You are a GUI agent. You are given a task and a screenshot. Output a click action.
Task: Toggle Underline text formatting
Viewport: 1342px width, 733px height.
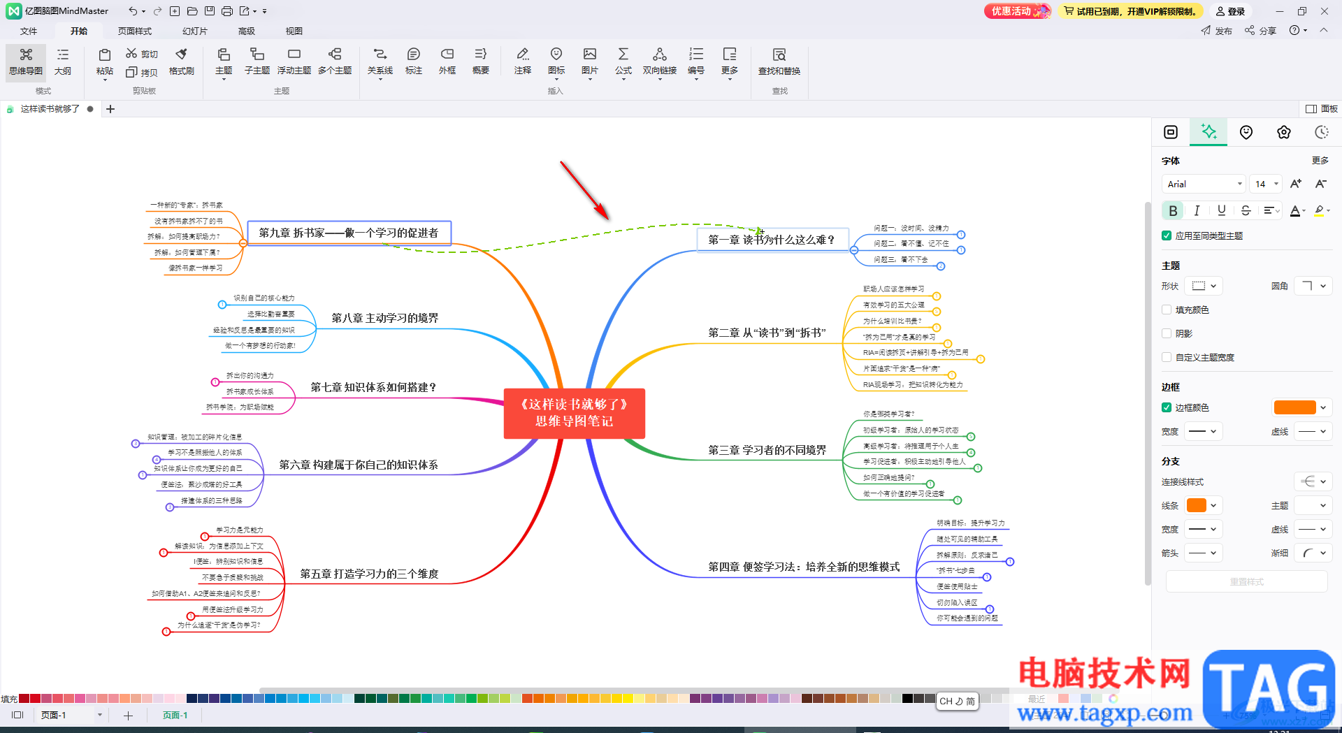[1222, 210]
